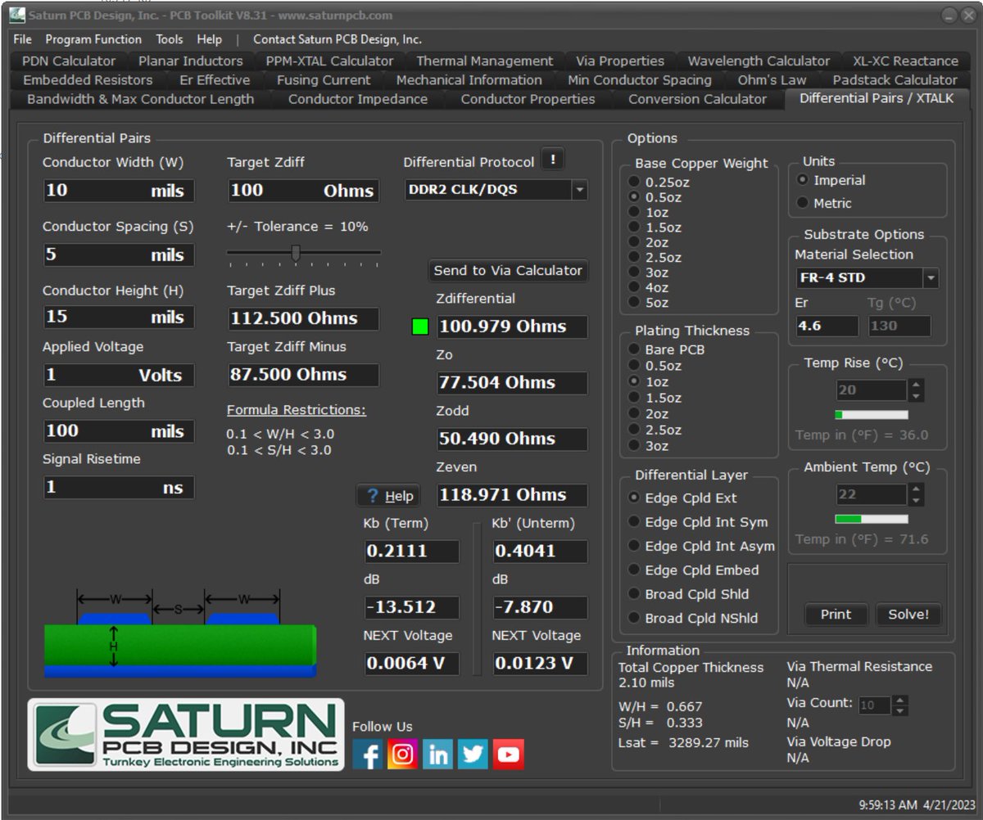
Task: Switch to Fusing Current tab
Action: pos(324,80)
